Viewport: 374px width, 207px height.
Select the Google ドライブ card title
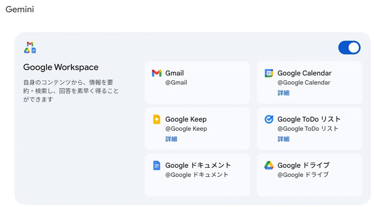304,165
